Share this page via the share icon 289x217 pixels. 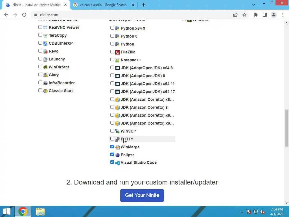tap(235, 15)
